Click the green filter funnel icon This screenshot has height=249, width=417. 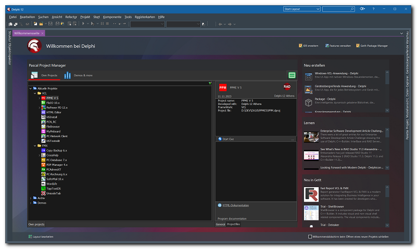(x=210, y=83)
